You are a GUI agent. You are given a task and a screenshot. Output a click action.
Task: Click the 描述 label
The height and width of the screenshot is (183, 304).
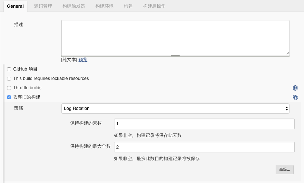(18, 24)
